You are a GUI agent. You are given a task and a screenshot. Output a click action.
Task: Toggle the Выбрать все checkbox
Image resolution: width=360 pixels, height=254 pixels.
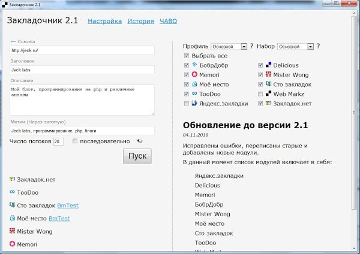point(187,56)
